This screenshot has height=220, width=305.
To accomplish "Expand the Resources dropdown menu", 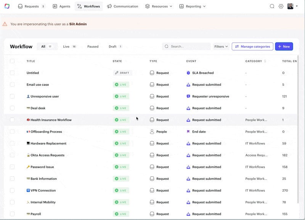I will coord(159,6).
